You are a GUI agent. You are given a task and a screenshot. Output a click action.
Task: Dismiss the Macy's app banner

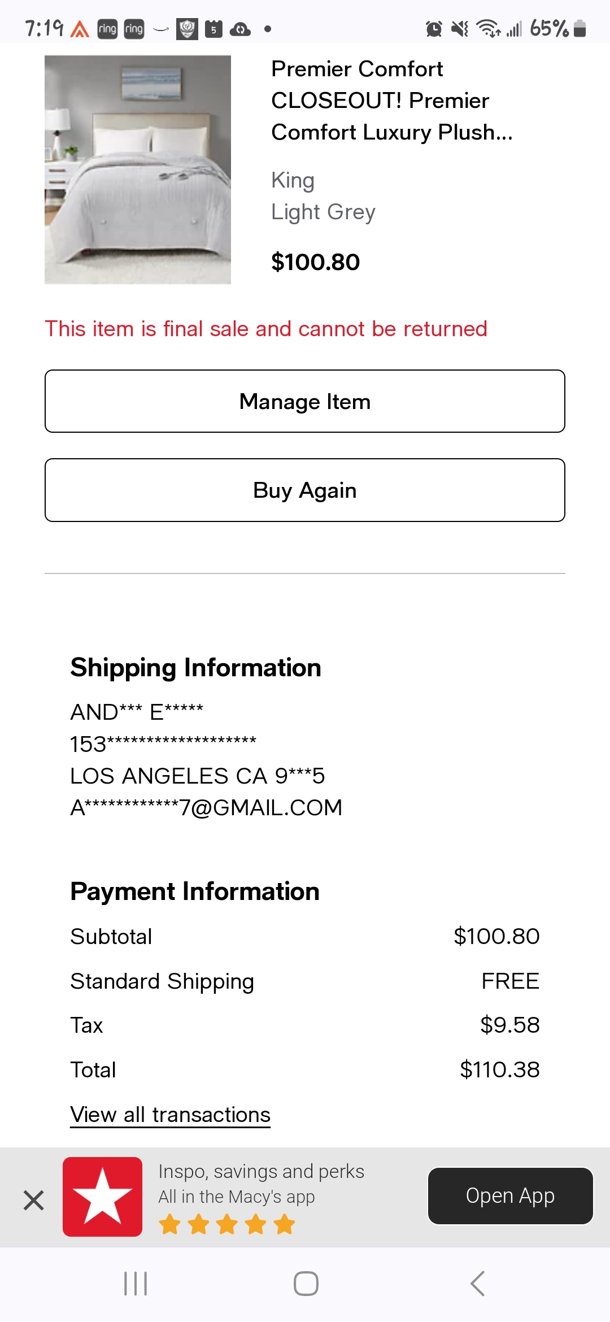[x=34, y=1200]
